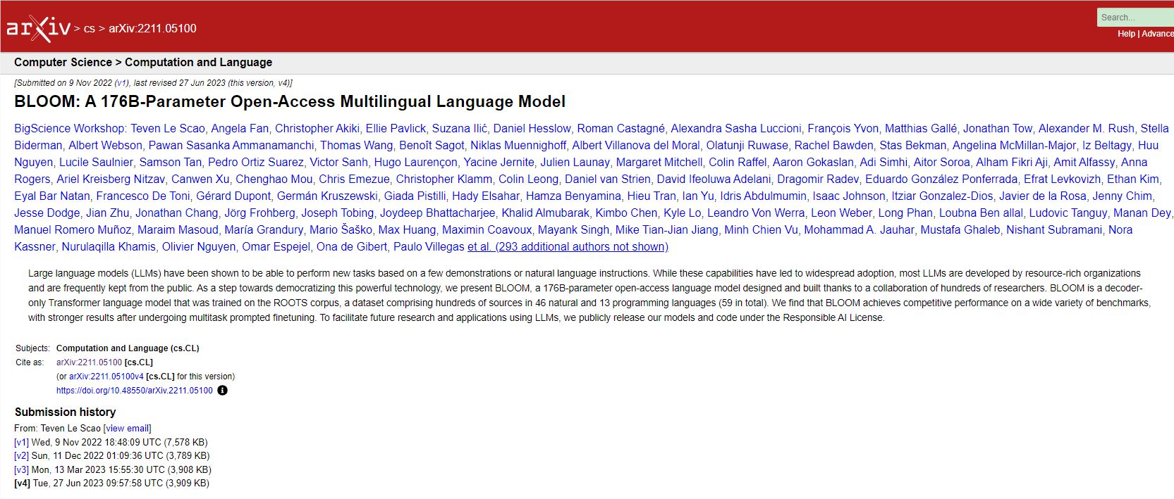The image size is (1174, 499).
Task: Click the 'Submission history' heading
Action: pos(65,412)
